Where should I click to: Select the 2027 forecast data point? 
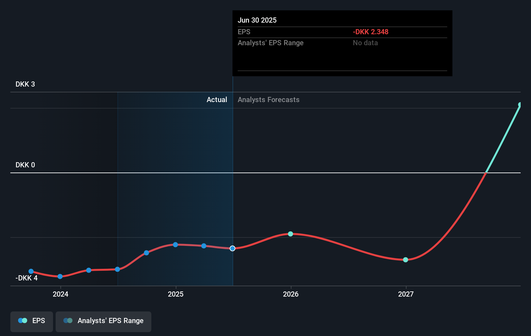point(406,260)
